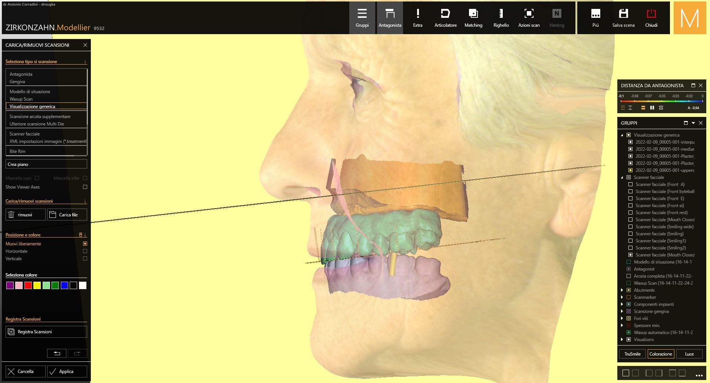The image size is (710, 383).
Task: Pick the red color swatch
Action: pyautogui.click(x=28, y=285)
